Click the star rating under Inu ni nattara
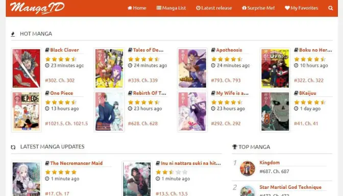The width and height of the screenshot is (343, 196). point(171,172)
